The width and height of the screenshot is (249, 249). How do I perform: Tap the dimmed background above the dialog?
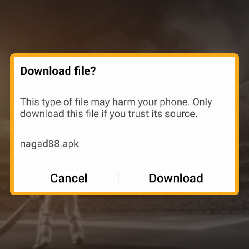(124, 26)
